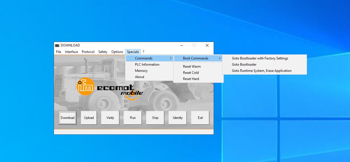350x162 pixels.
Task: Choose Goto Runtime System, Erase Application
Action: 261,71
